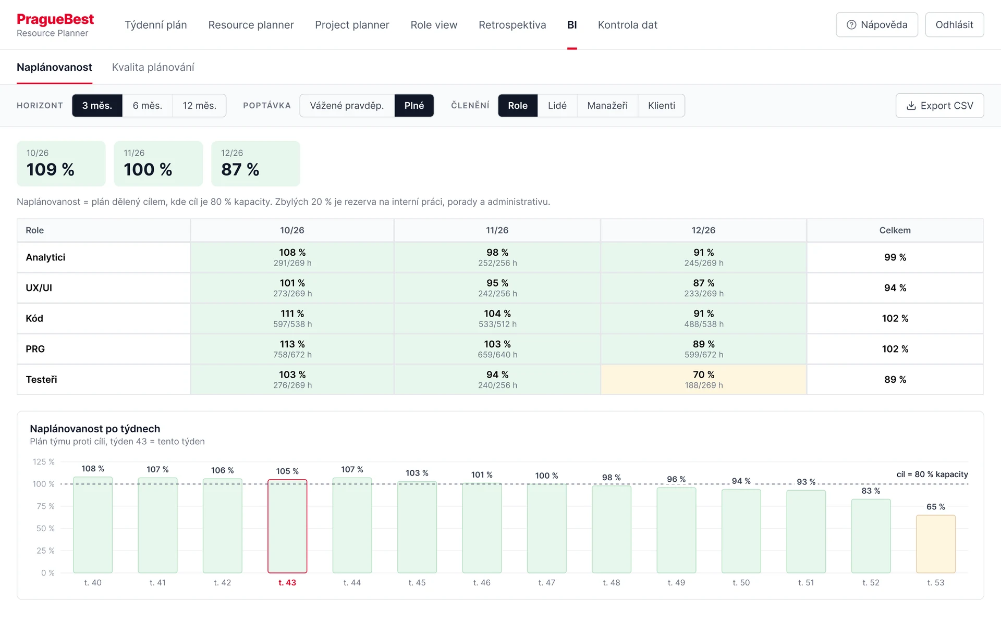Click the t. 47 bar at 100 %
The width and height of the screenshot is (1001, 625).
(546, 529)
